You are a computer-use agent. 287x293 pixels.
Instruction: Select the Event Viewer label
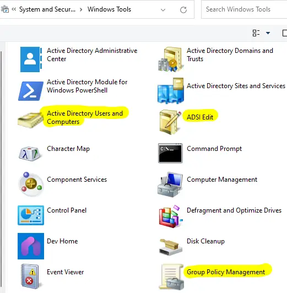[65, 272]
